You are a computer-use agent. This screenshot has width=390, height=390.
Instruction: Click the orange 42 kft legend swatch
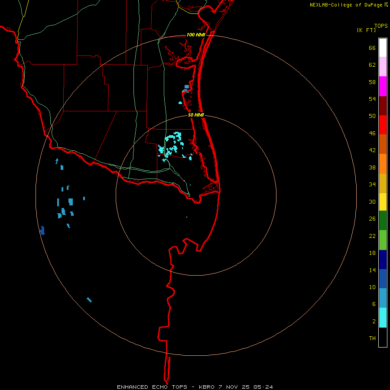tap(383, 164)
